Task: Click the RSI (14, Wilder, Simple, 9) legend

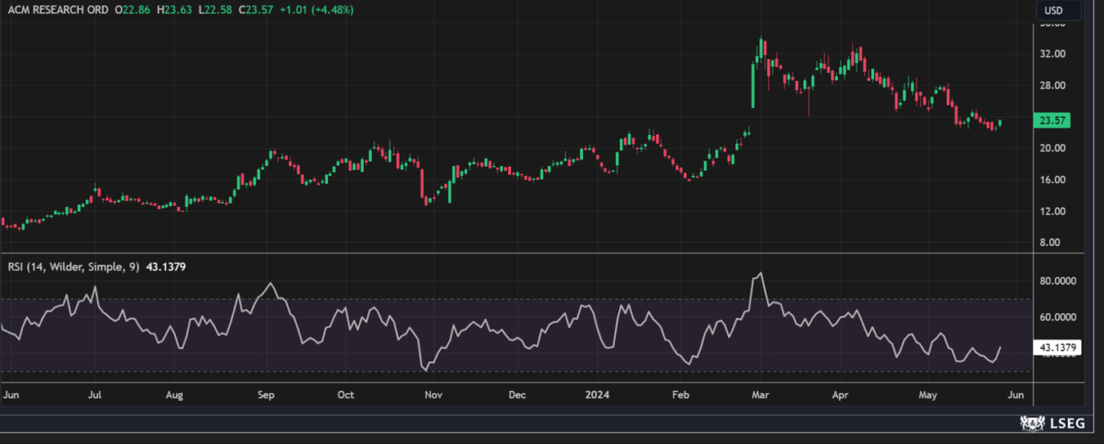Action: (x=73, y=267)
